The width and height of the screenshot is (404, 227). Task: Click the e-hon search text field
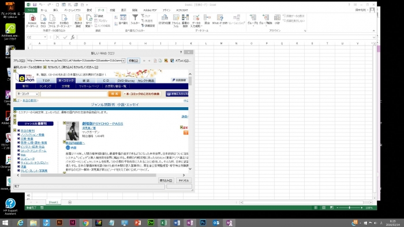[74, 94]
